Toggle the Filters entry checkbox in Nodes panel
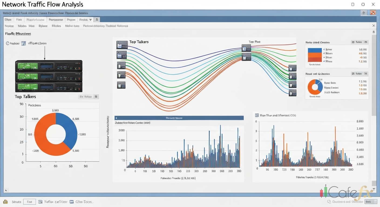 point(324,53)
